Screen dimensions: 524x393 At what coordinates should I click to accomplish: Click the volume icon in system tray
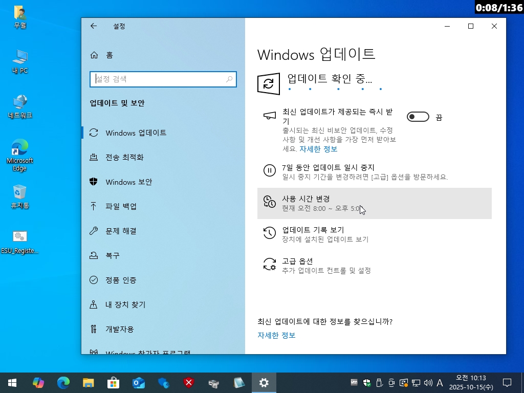428,383
